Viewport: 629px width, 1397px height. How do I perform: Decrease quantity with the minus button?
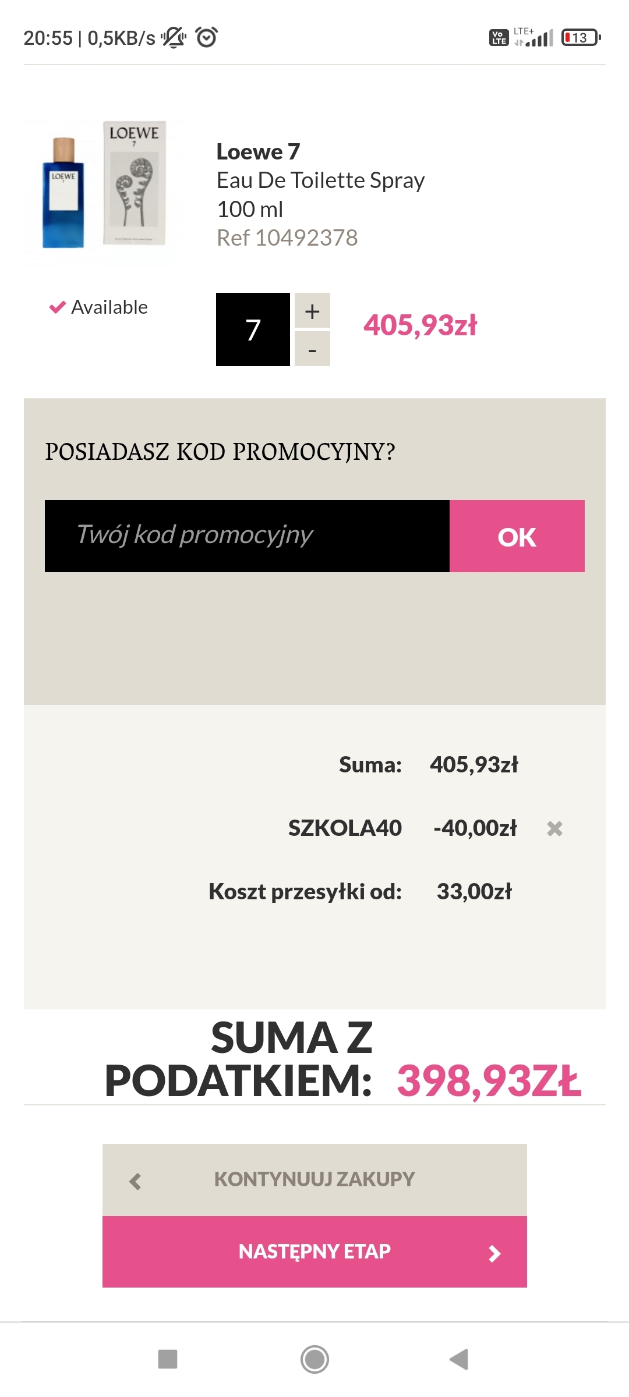312,349
